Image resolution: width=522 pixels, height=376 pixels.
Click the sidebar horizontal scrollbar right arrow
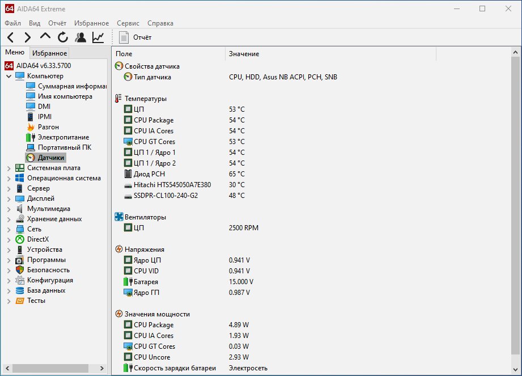pyautogui.click(x=102, y=368)
